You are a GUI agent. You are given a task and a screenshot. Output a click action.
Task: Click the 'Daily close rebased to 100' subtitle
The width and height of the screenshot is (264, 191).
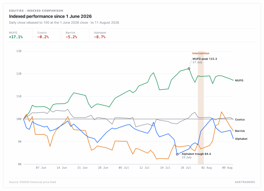64,23
